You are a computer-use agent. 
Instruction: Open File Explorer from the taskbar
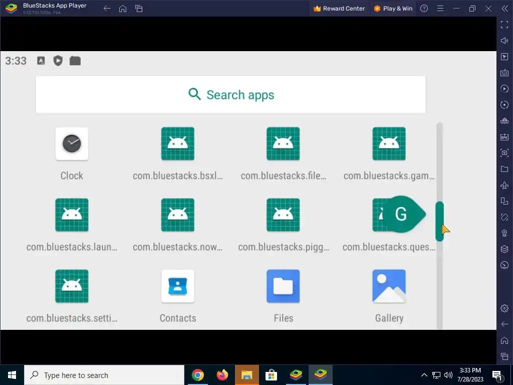pyautogui.click(x=247, y=375)
